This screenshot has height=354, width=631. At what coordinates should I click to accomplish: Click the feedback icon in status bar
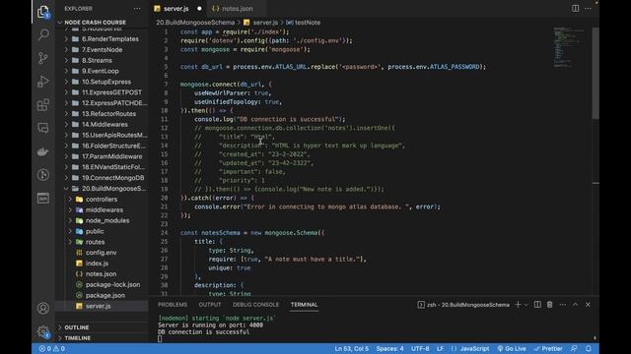[x=574, y=348]
